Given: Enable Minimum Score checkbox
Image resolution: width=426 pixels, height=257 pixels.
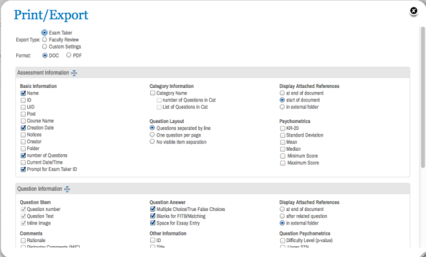Looking at the screenshot, I should pos(283,156).
